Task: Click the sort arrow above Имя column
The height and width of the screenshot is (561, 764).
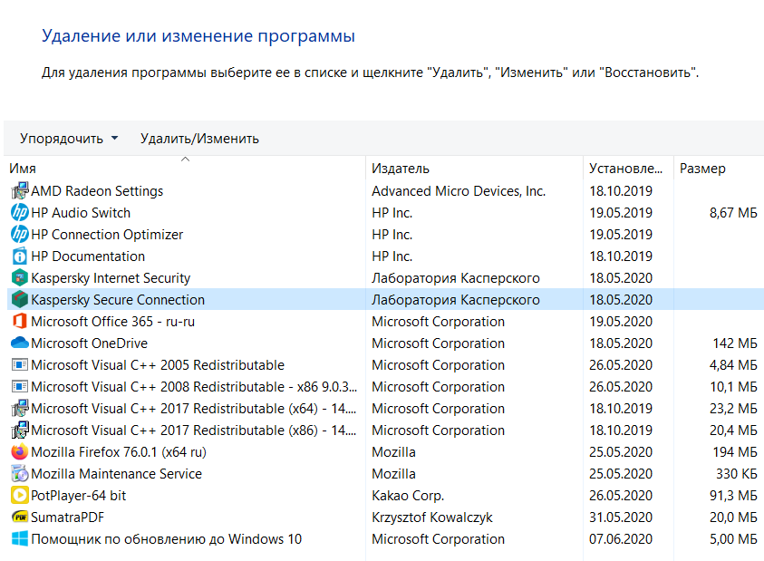Action: pyautogui.click(x=185, y=160)
